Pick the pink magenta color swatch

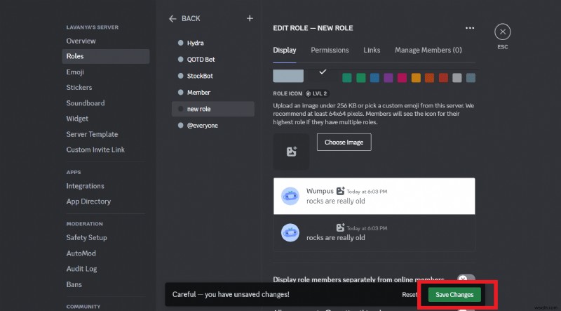[402, 78]
